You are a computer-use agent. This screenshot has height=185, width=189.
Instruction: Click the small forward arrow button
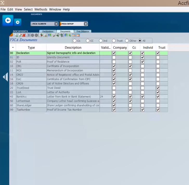17,22
